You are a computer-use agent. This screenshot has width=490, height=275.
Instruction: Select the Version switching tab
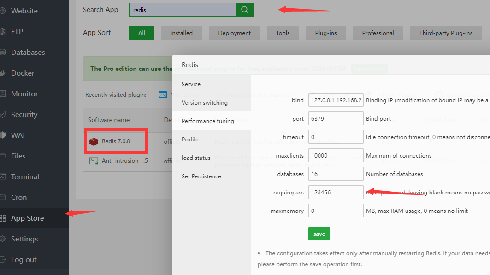pyautogui.click(x=204, y=103)
